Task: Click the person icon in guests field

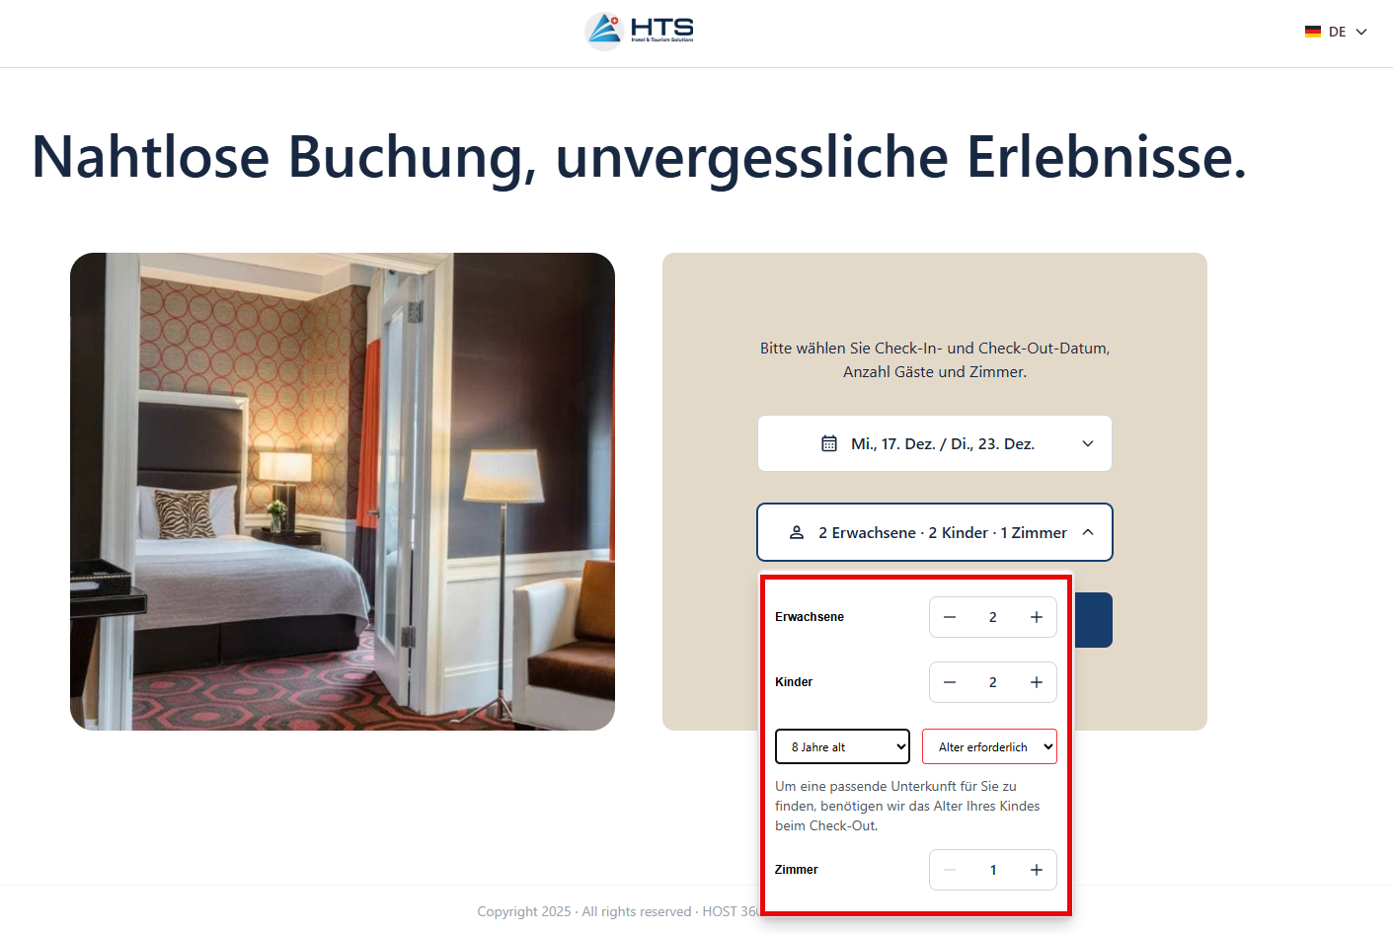Action: (797, 532)
